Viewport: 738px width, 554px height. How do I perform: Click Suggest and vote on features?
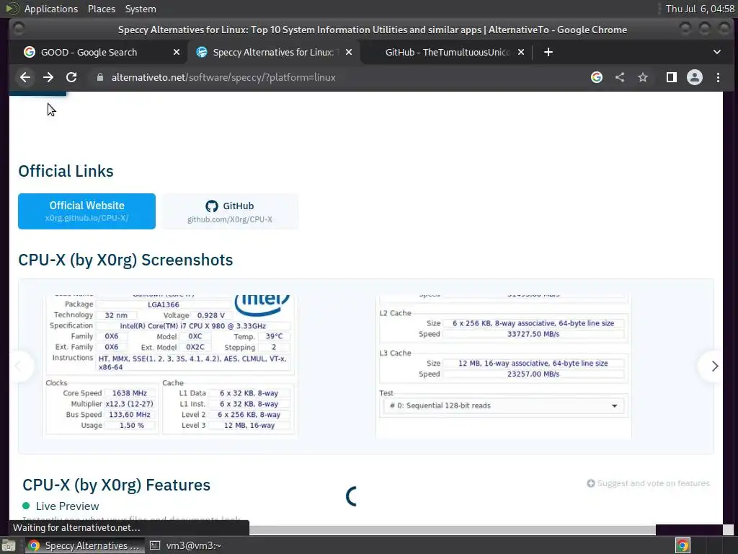(648, 483)
